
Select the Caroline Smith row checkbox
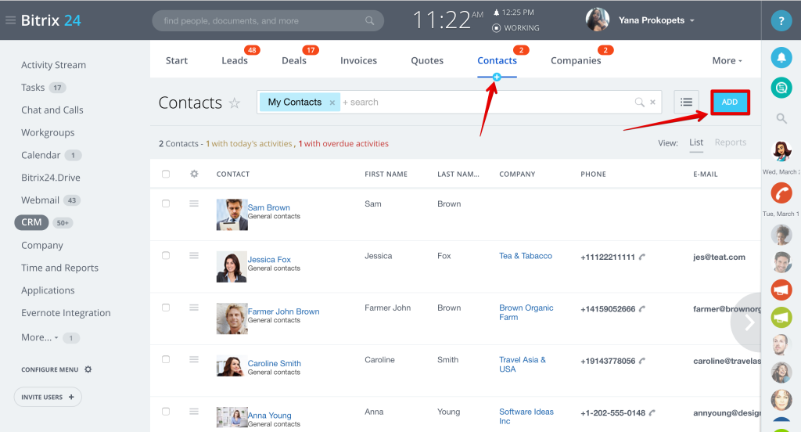click(x=166, y=359)
